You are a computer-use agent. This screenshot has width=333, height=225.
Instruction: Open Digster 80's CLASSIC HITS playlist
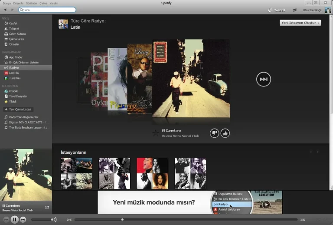26,122
